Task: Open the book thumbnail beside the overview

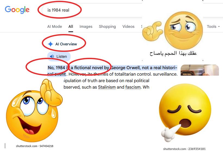Action: tap(200, 70)
